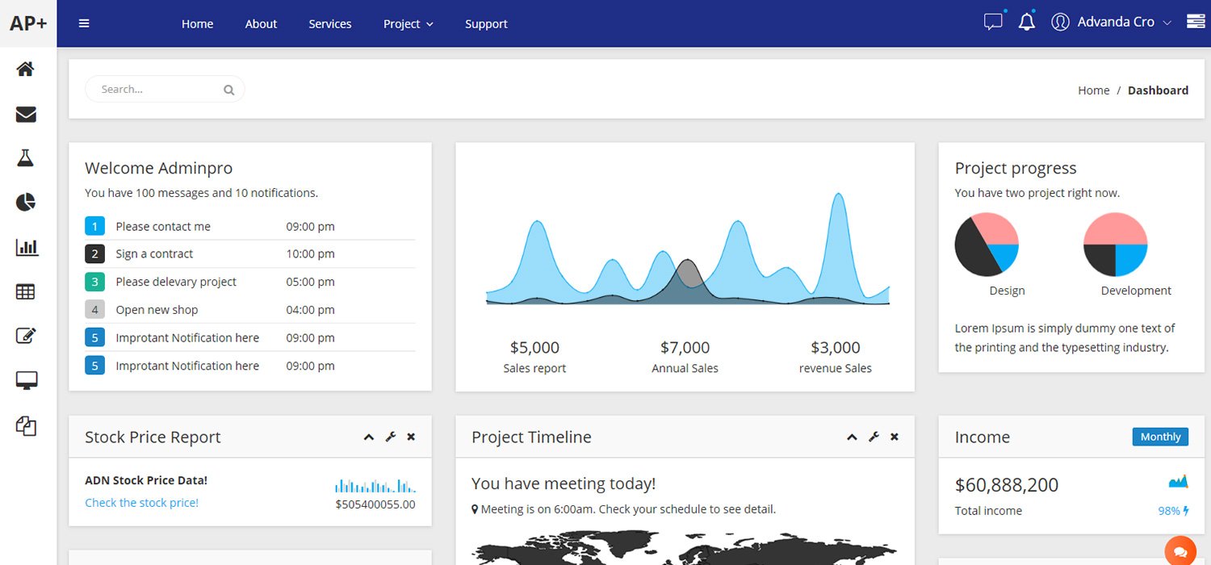Click the $3,000 revenue Sales value
1211x565 pixels.
click(836, 348)
